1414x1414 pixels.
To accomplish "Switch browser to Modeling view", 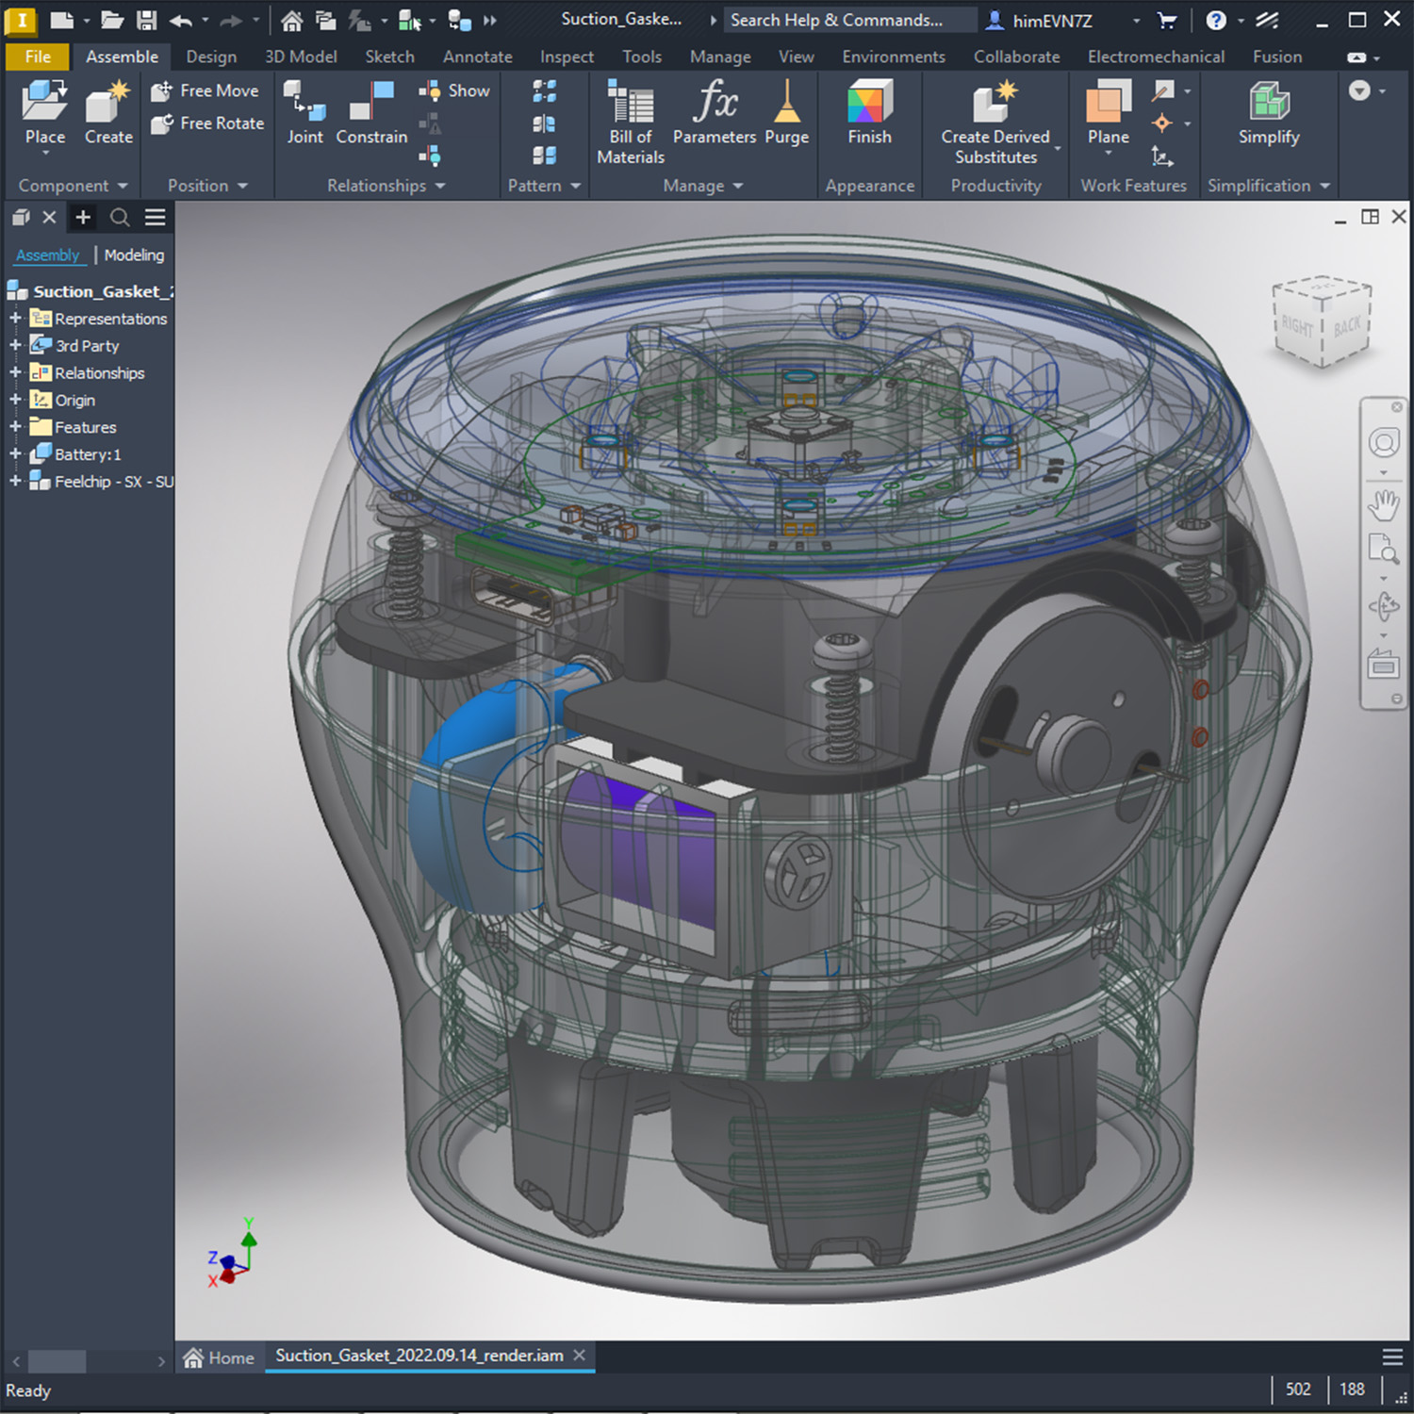I will tap(134, 255).
